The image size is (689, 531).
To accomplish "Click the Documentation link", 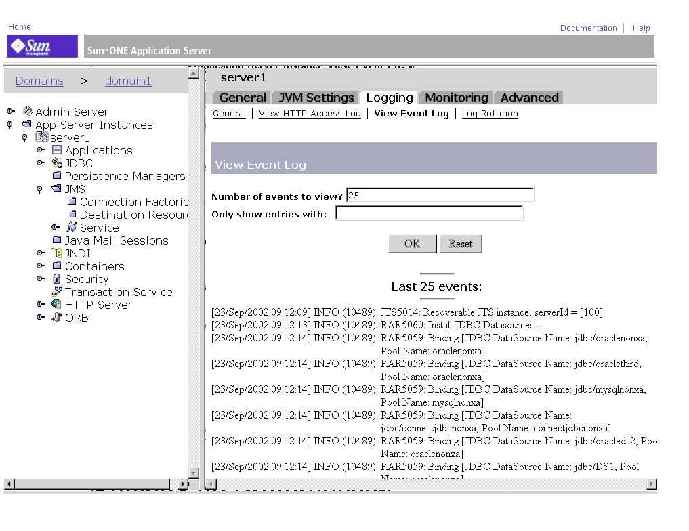I will click(588, 28).
